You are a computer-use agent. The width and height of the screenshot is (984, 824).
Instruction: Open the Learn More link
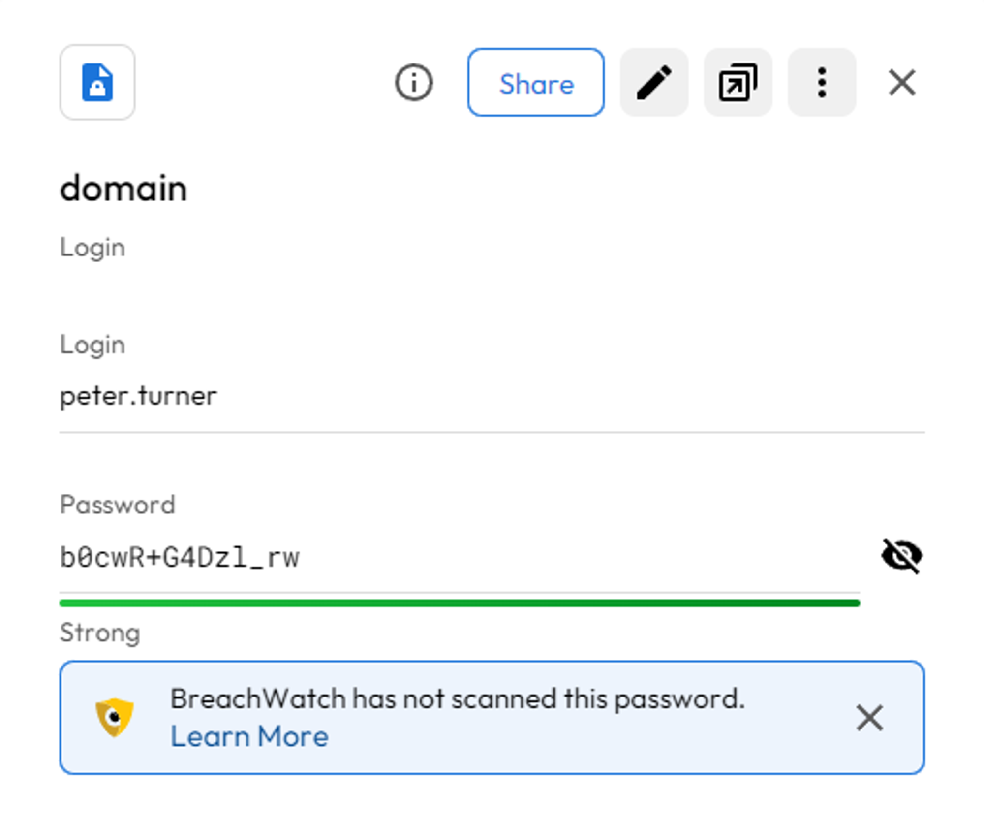249,737
